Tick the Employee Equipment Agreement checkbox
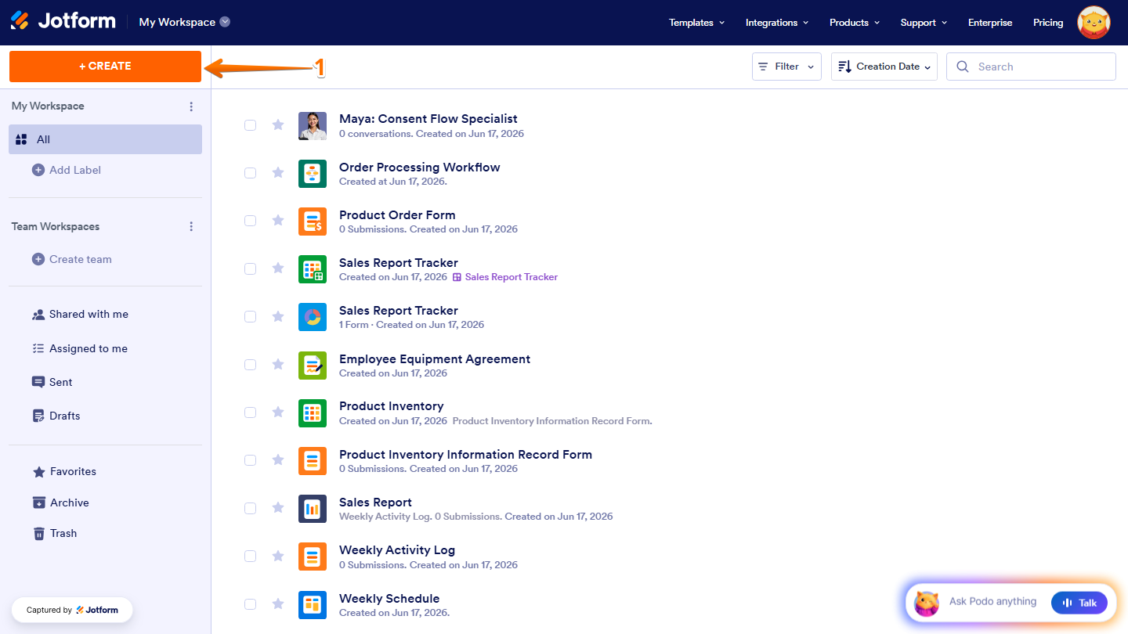Viewport: 1128px width, 634px height. click(250, 365)
